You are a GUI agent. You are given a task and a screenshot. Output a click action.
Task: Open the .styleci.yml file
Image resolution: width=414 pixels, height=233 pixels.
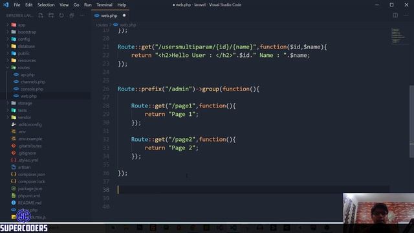[28, 160]
